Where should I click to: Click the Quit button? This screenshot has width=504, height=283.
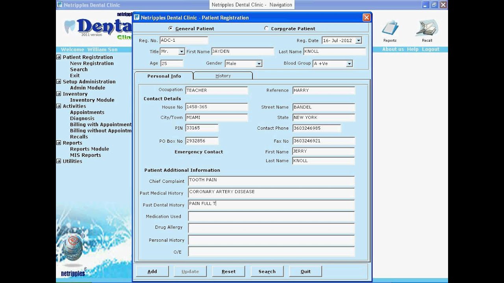306,272
